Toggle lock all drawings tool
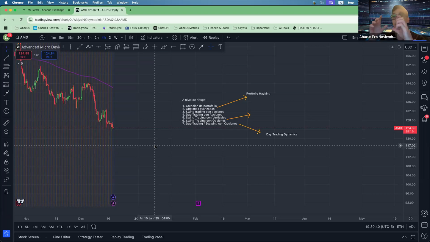Image resolution: width=430 pixels, height=242 pixels. point(6,162)
